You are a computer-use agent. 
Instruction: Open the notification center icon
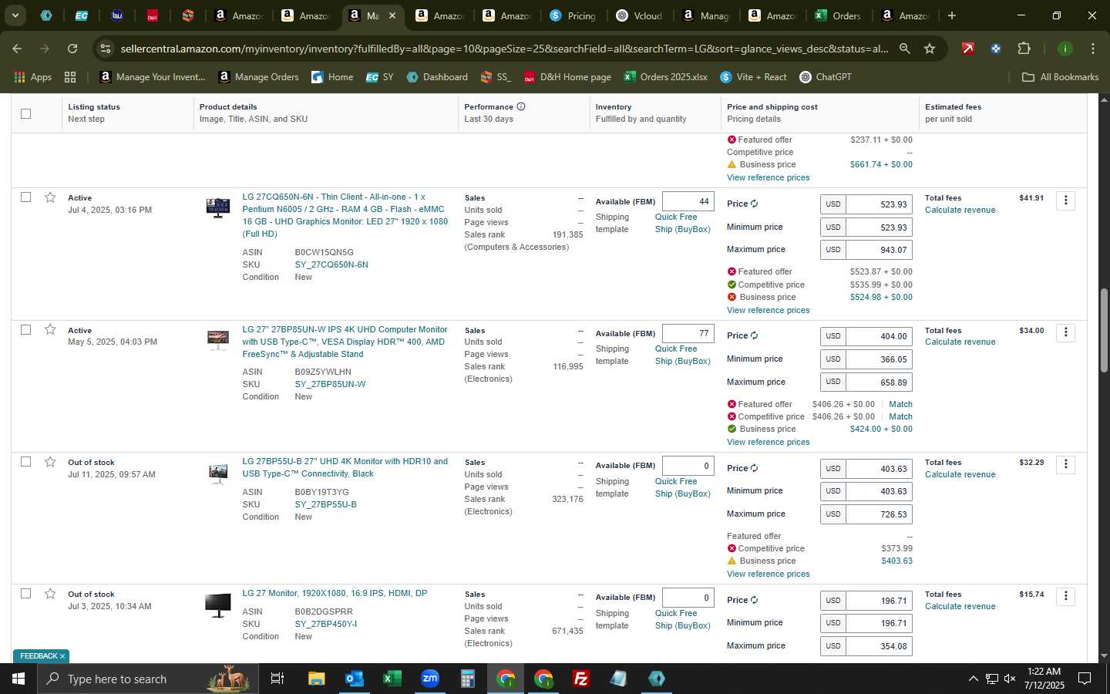point(1085,679)
